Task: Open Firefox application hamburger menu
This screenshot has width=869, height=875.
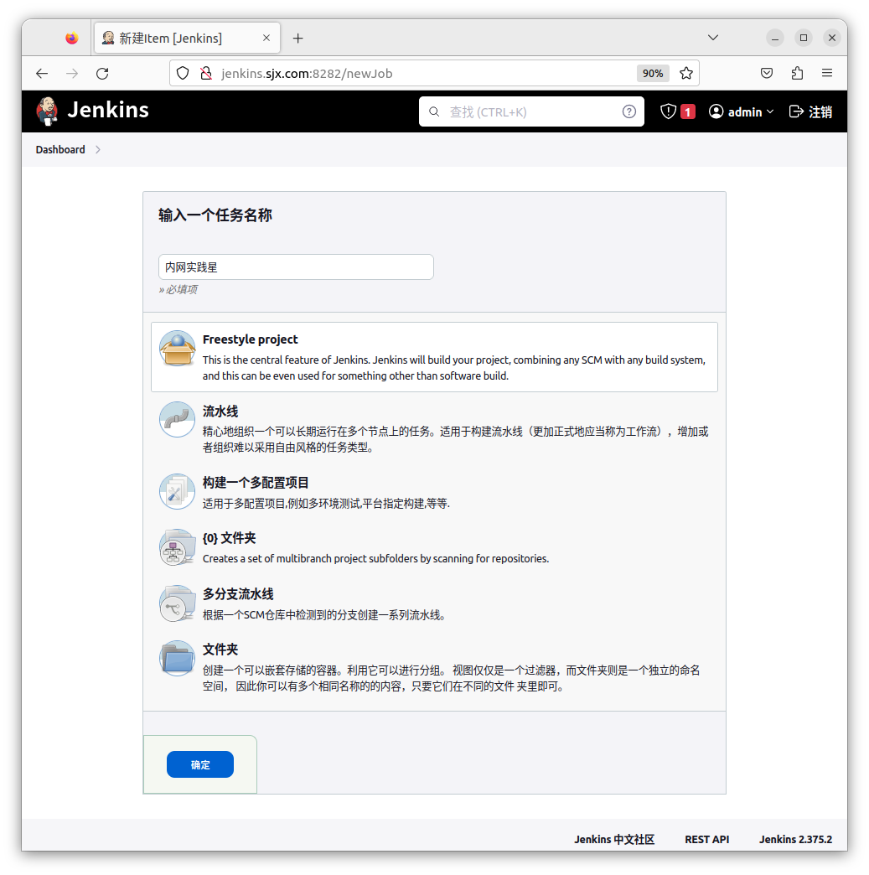Action: pyautogui.click(x=827, y=73)
